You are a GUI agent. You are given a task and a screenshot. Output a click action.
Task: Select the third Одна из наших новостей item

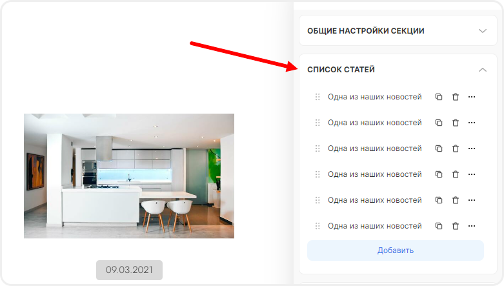[375, 148]
